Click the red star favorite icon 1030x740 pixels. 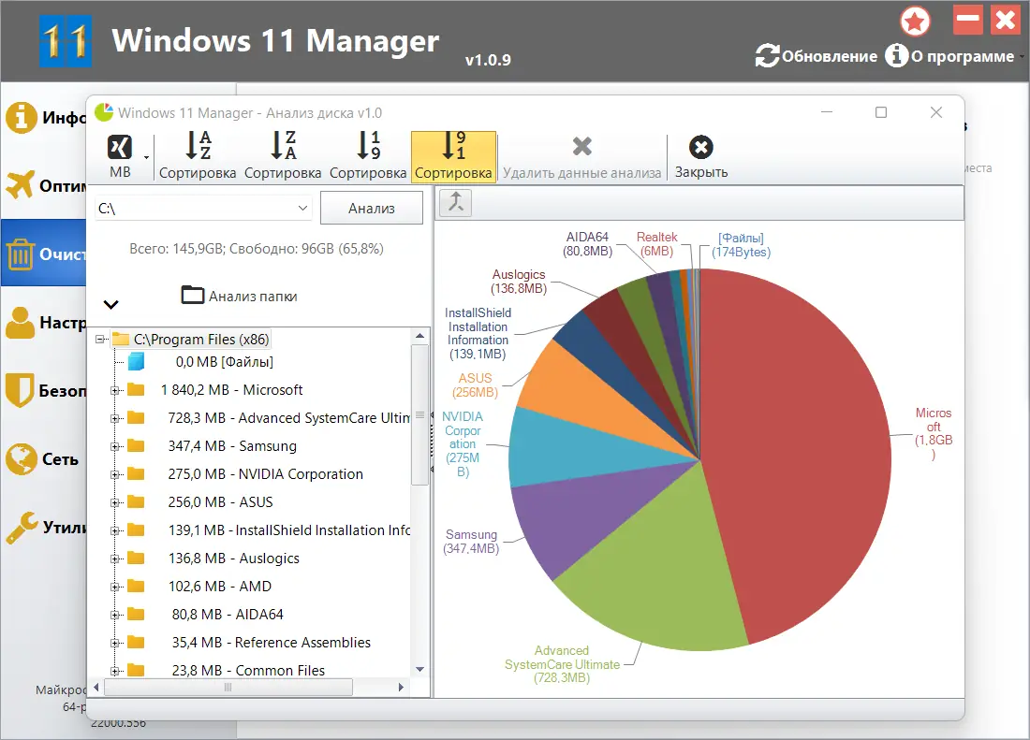(x=915, y=22)
